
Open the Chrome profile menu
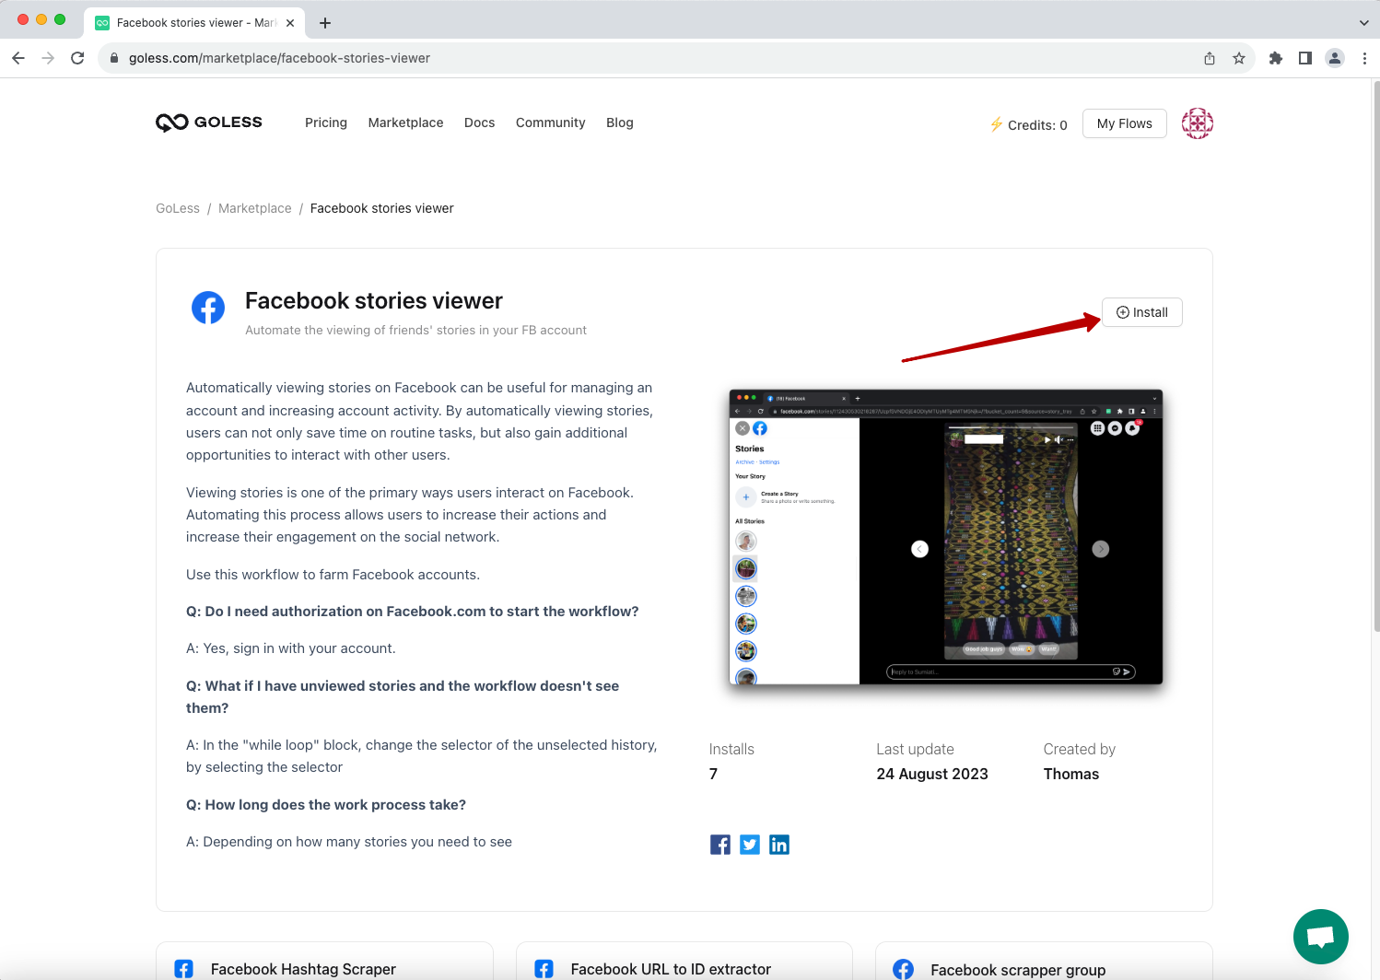point(1335,58)
